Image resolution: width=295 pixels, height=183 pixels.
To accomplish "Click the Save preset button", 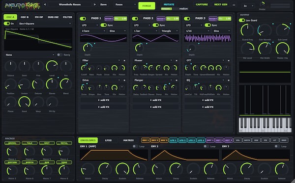I will [x=103, y=4].
